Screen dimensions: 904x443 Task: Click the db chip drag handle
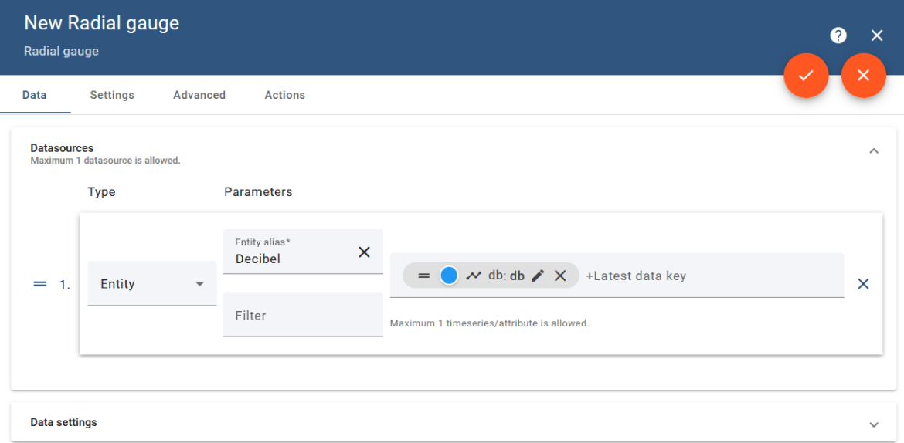point(423,276)
